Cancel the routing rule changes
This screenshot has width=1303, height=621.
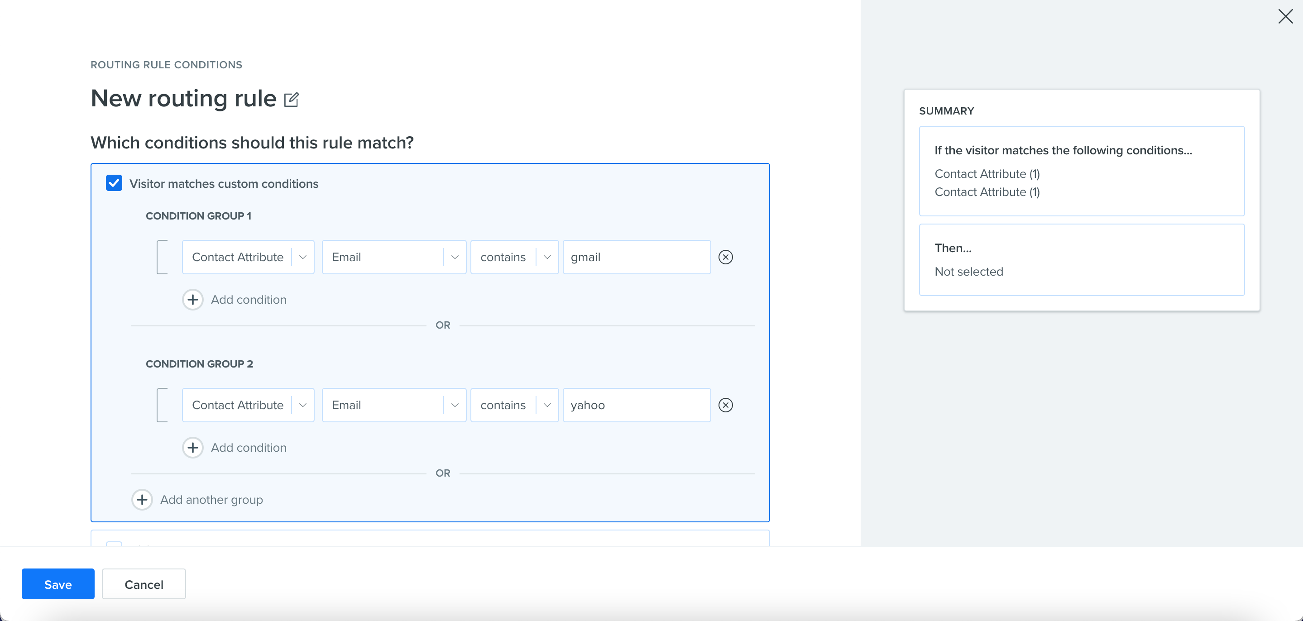pyautogui.click(x=144, y=583)
